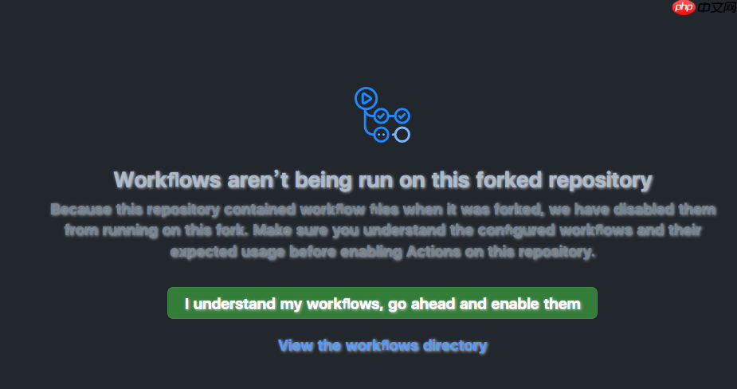Click the green enable workflows button
Viewport: 737px width, 389px height.
click(x=382, y=303)
